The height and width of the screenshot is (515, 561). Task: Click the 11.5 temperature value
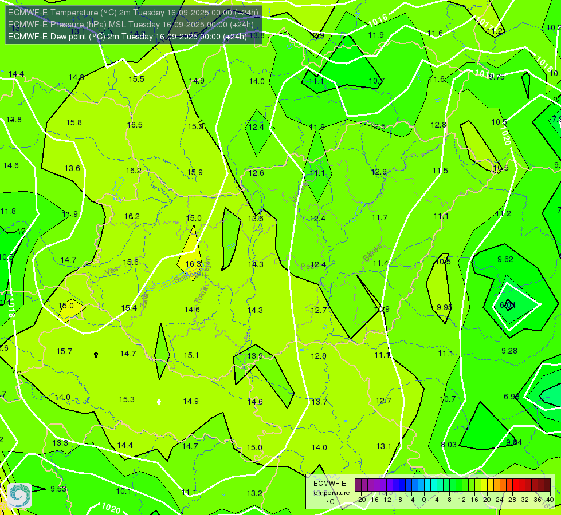[440, 171]
